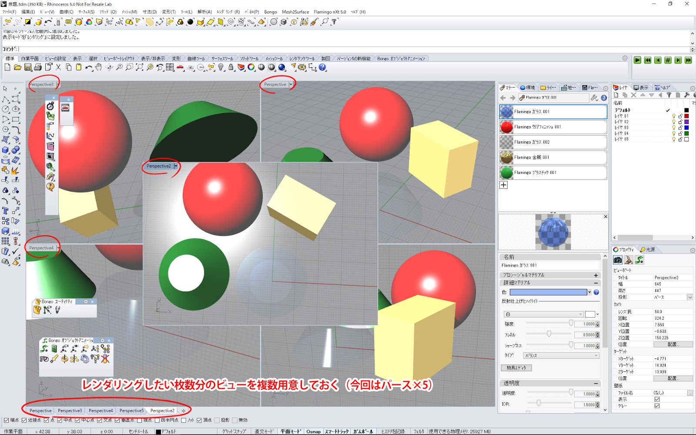696x435 pixels.
Task: Switch to the 作業平面 toolbar tab
Action: click(30, 58)
